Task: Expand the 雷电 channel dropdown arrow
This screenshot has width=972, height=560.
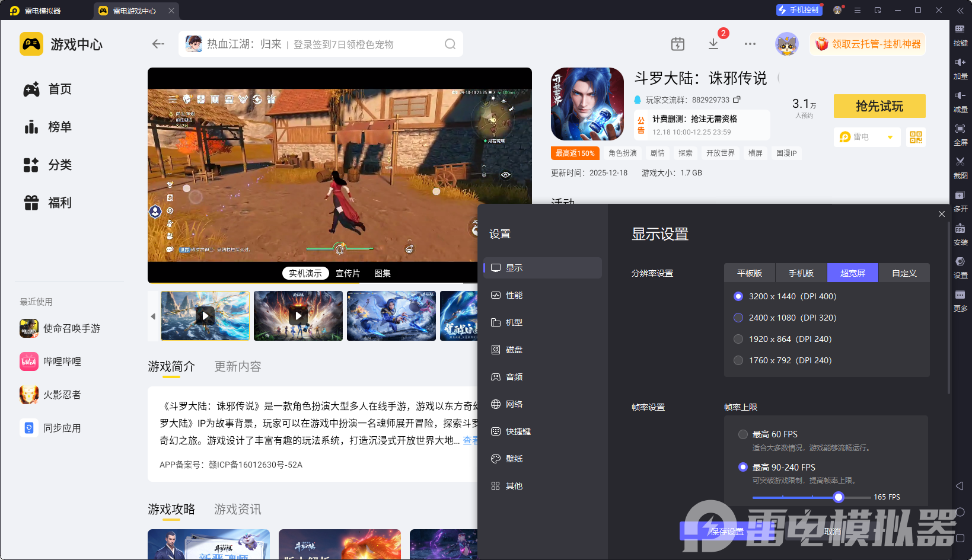Action: click(890, 137)
